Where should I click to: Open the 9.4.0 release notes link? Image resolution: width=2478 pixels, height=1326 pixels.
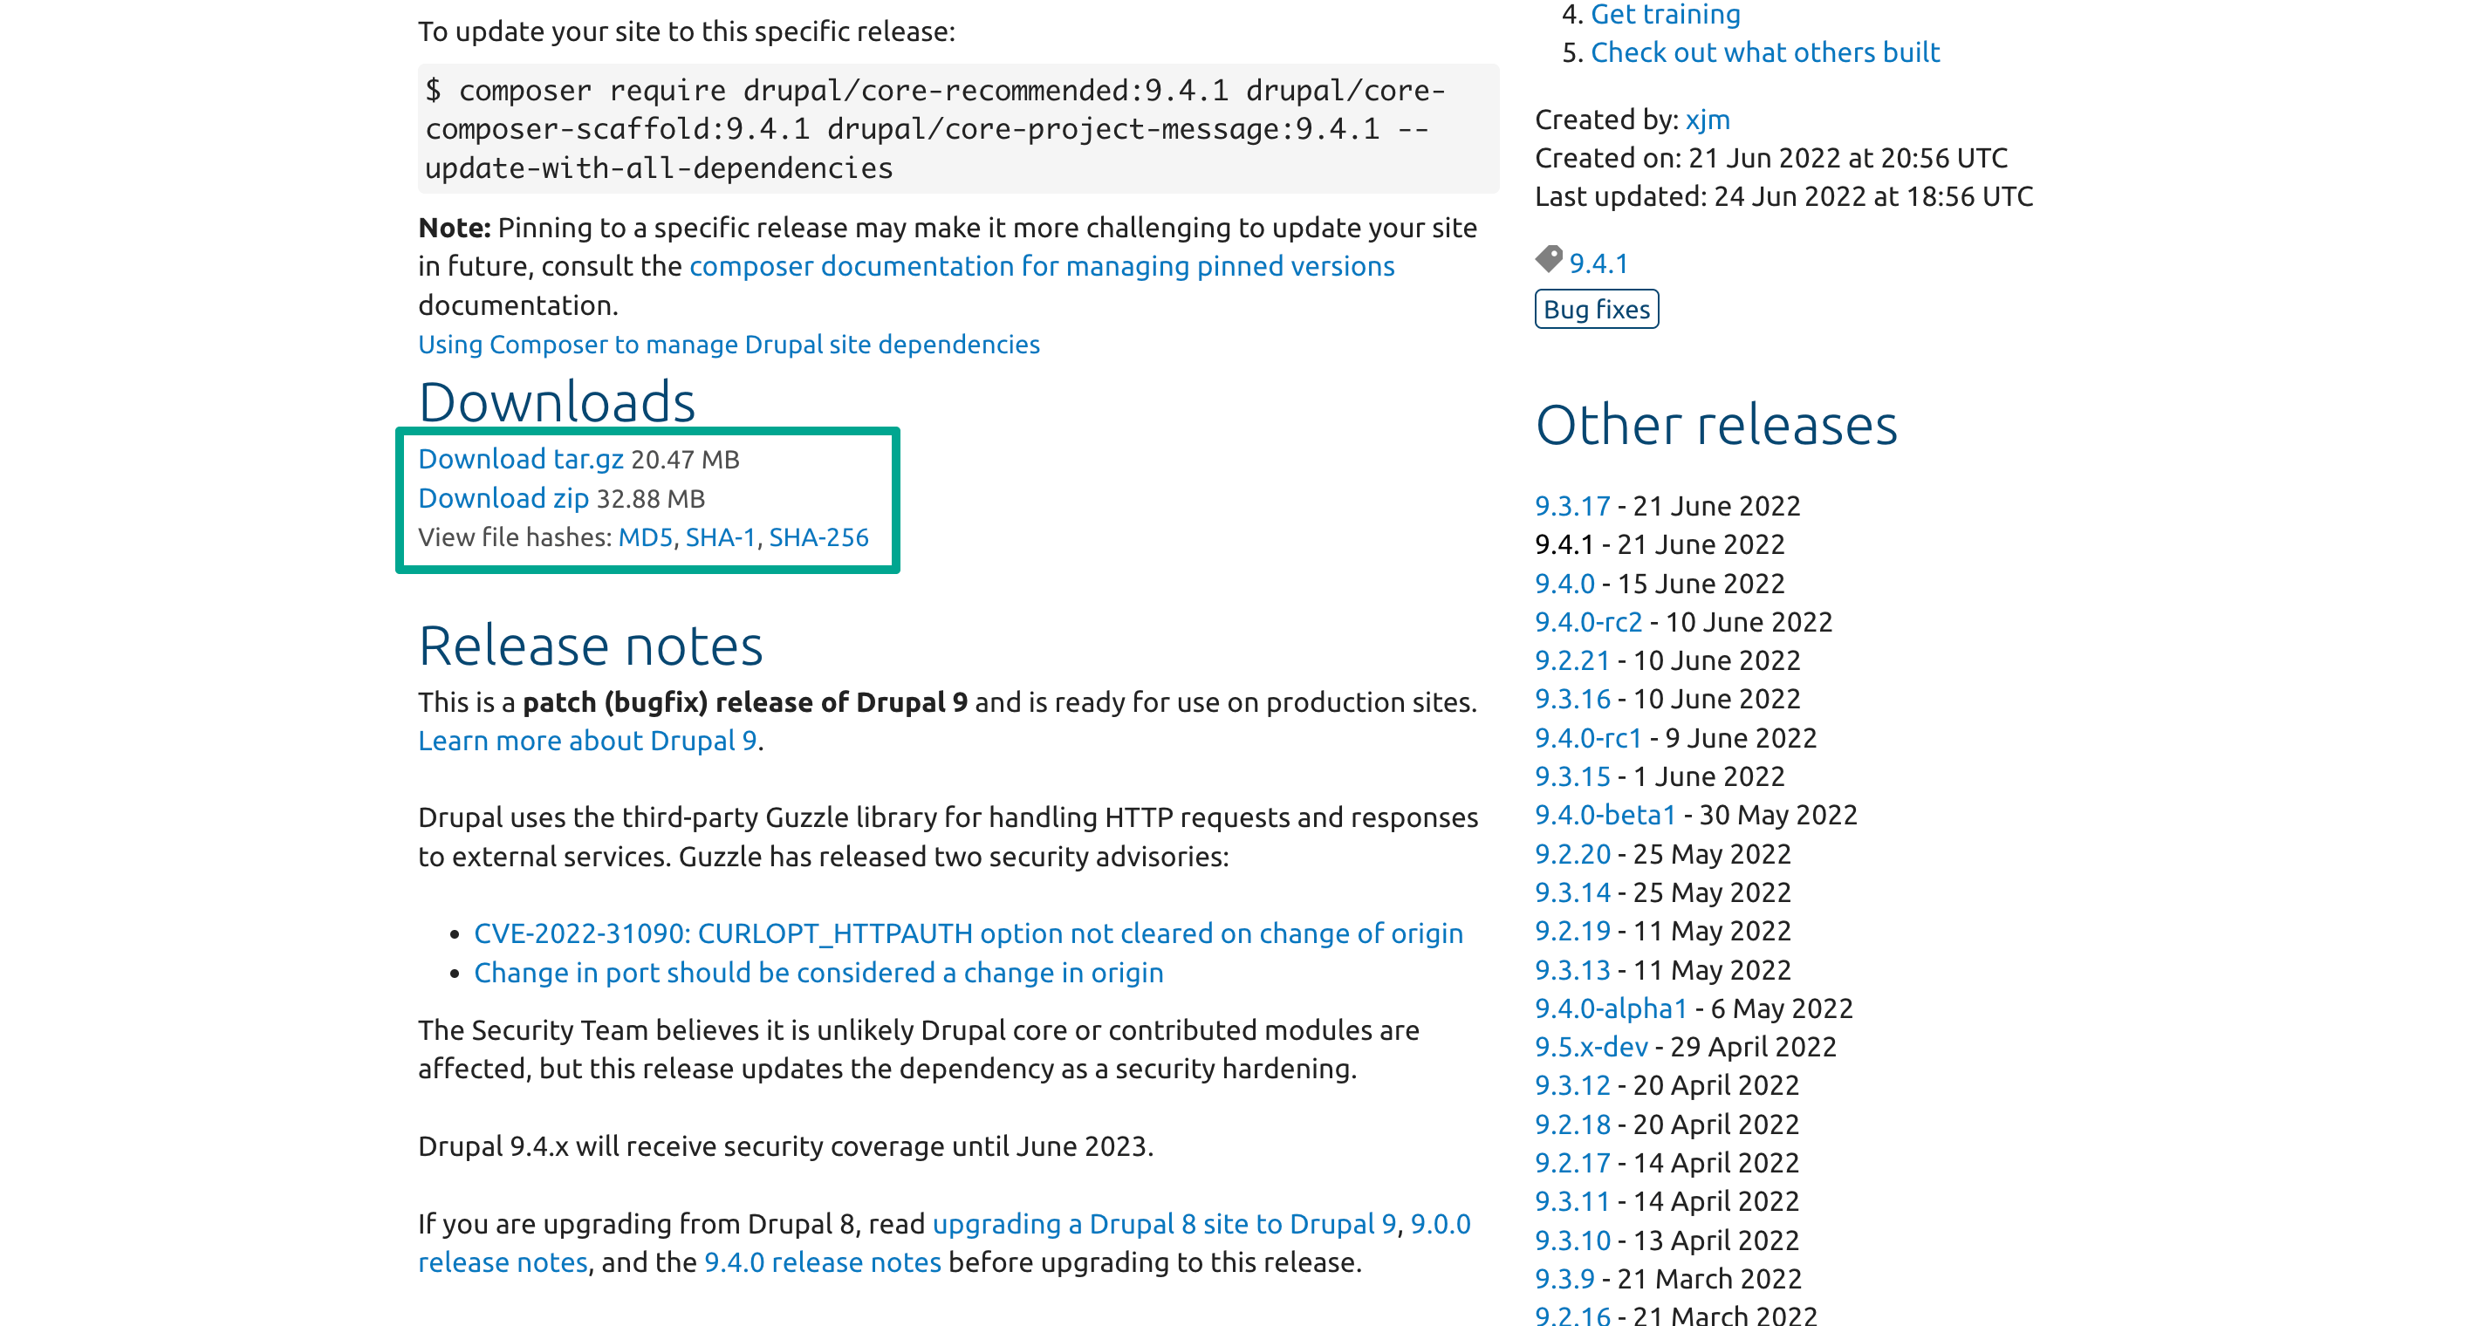[x=823, y=1261]
